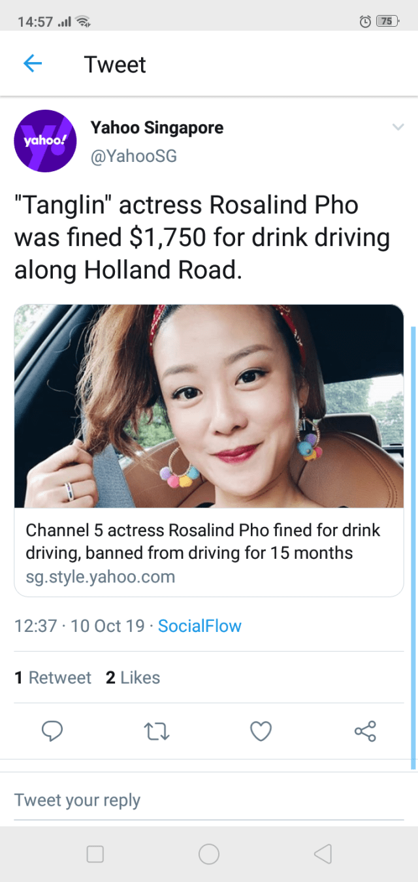Open the Channel 5 actress article headline
The height and width of the screenshot is (882, 418).
pos(202,542)
